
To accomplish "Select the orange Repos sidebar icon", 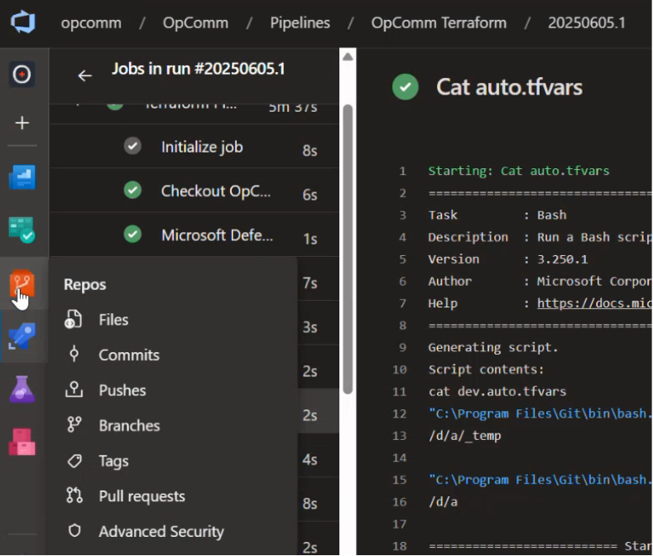I will (x=22, y=286).
